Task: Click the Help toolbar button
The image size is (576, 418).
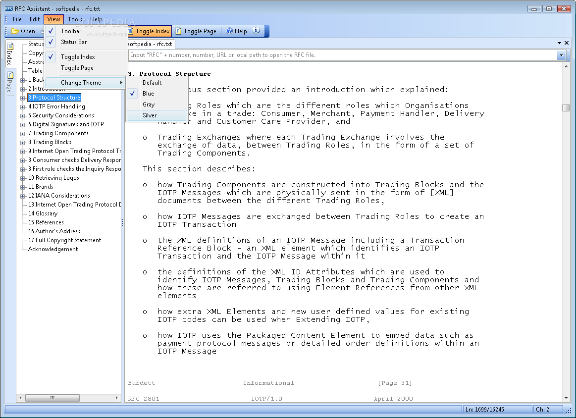Action: (237, 31)
